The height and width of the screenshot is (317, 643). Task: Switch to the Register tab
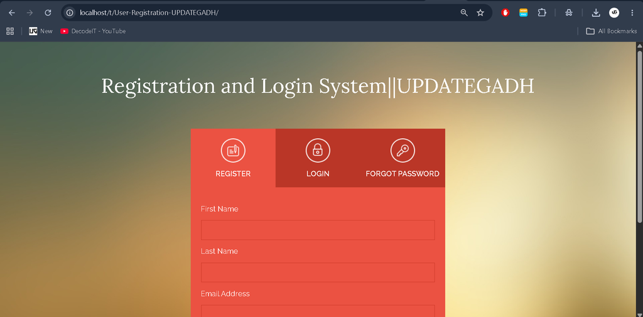233,158
